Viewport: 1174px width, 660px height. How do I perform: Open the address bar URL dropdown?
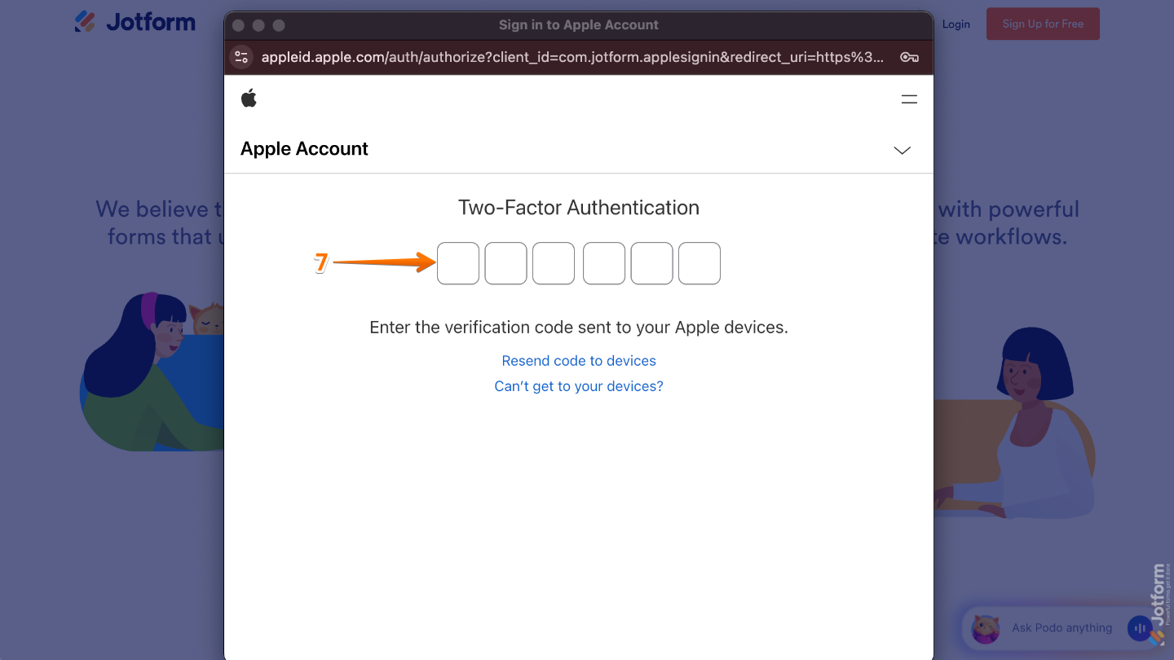571,58
